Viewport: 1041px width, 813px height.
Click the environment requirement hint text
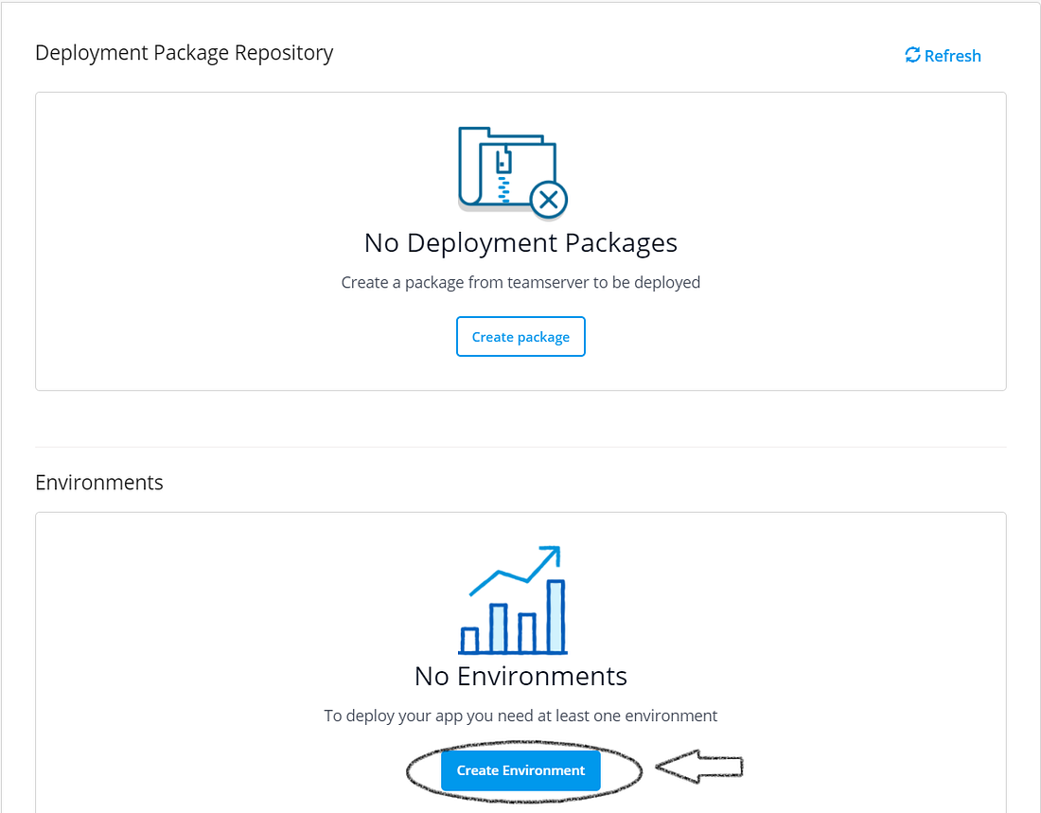pos(520,716)
